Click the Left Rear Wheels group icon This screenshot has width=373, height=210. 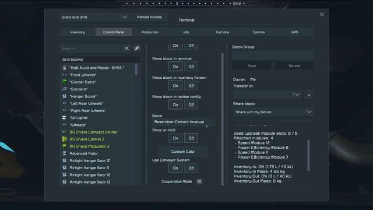[x=64, y=103]
